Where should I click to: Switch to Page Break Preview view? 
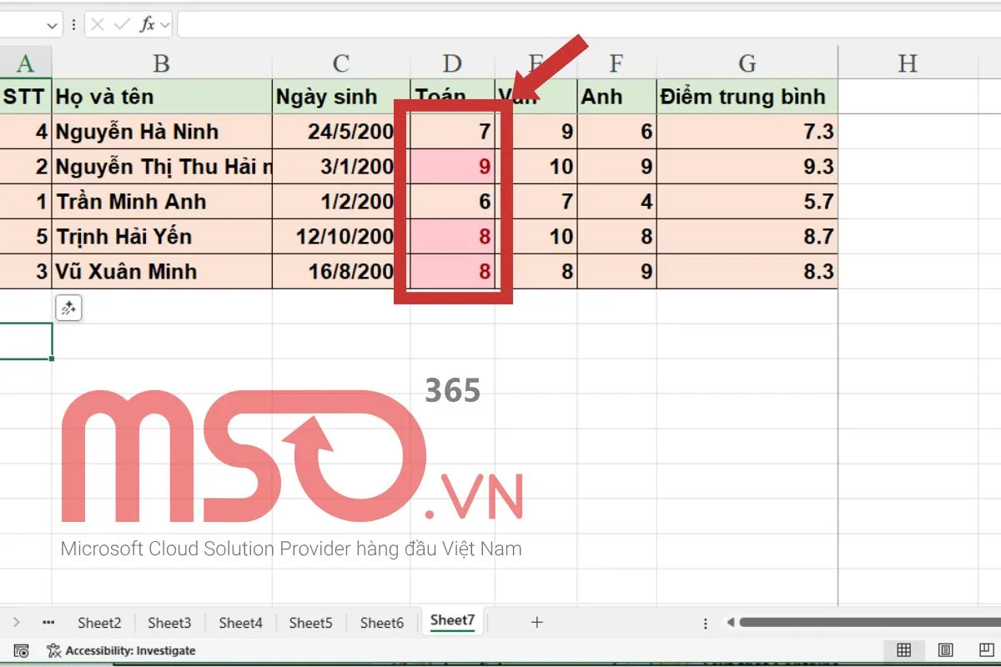[x=987, y=650]
